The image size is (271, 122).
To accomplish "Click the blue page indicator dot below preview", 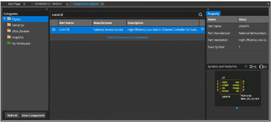I will tap(237, 108).
